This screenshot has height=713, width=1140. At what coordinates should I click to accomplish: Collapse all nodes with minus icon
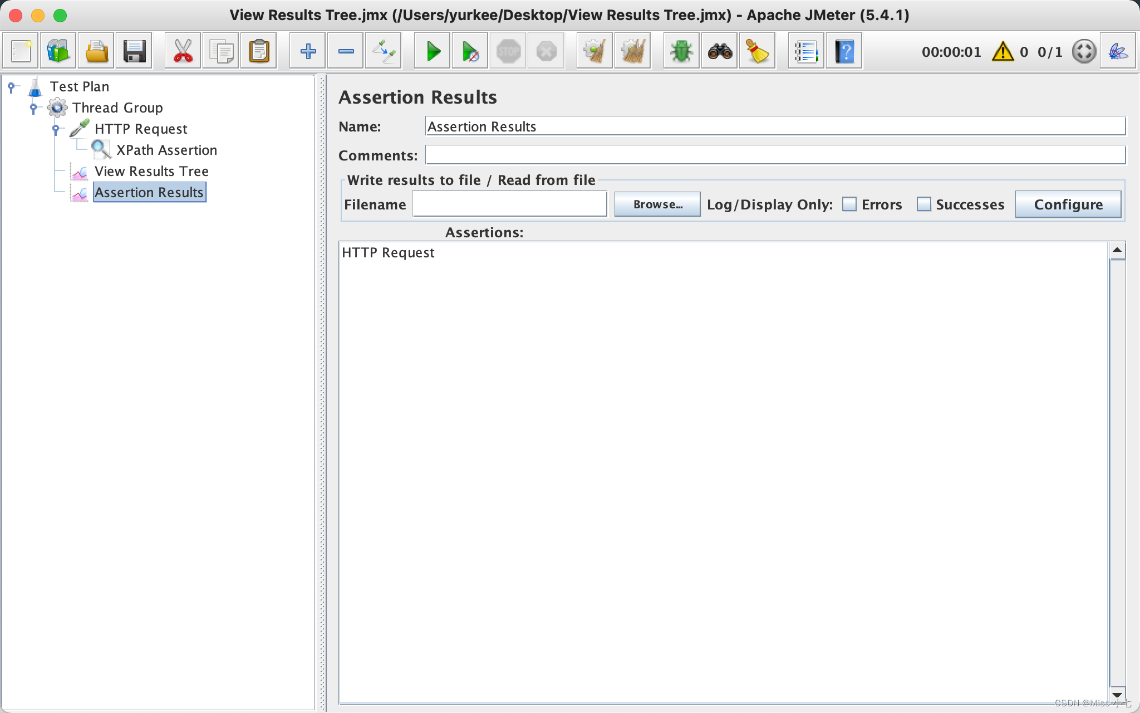click(x=346, y=51)
